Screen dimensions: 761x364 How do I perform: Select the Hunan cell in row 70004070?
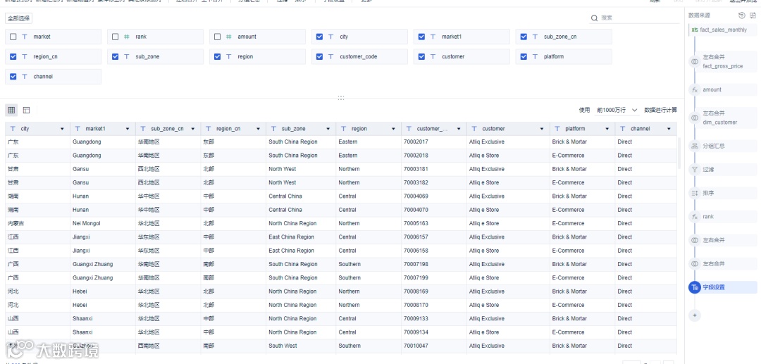102,210
